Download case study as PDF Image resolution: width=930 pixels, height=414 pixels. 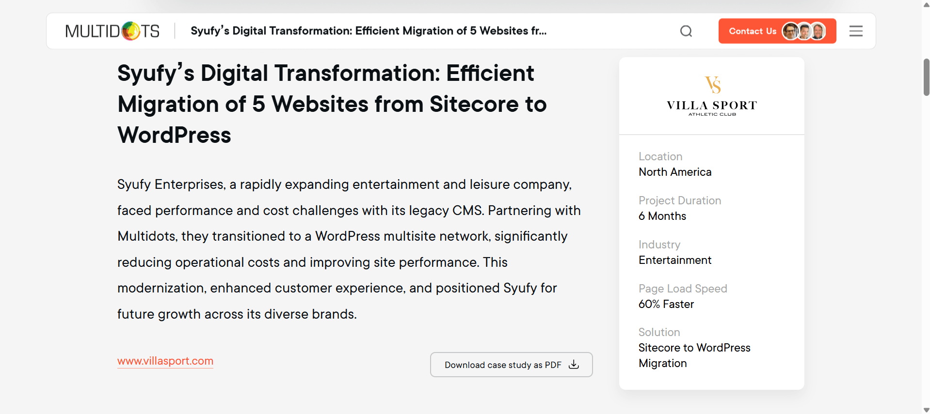coord(511,365)
